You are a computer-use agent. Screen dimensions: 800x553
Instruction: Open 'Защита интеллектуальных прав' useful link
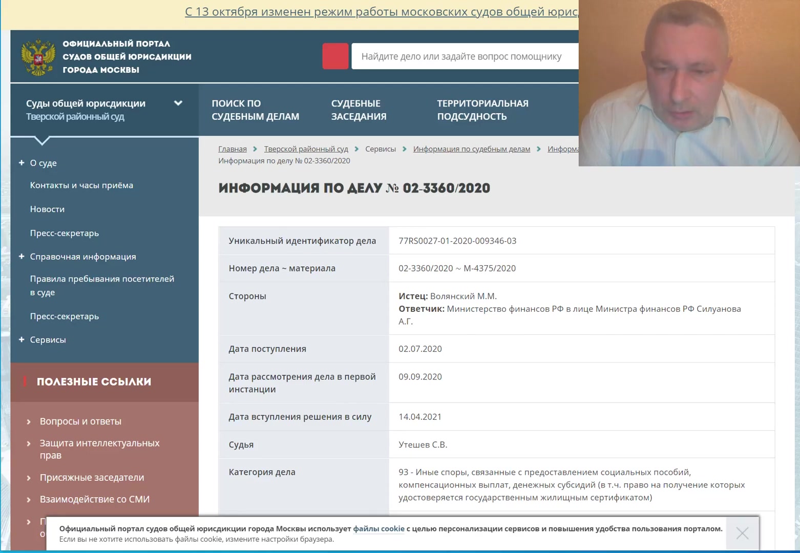pos(99,449)
